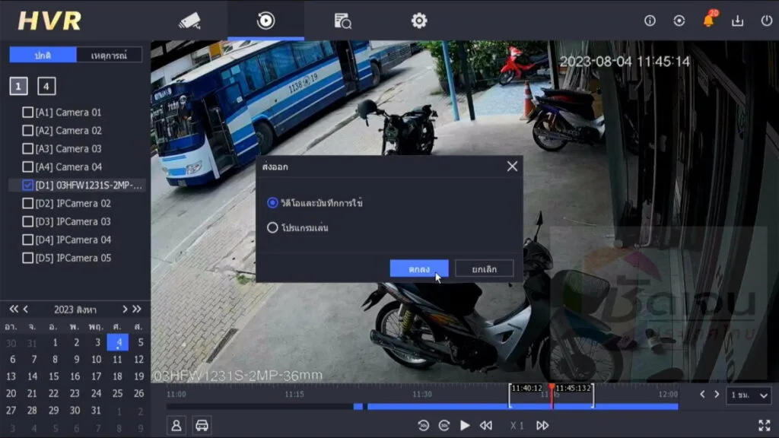This screenshot has height=438, width=779.
Task: Click ยกเลิก to cancel the export
Action: pos(483,268)
